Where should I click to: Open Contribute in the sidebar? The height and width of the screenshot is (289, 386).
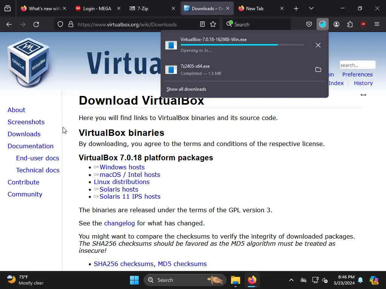point(23,182)
